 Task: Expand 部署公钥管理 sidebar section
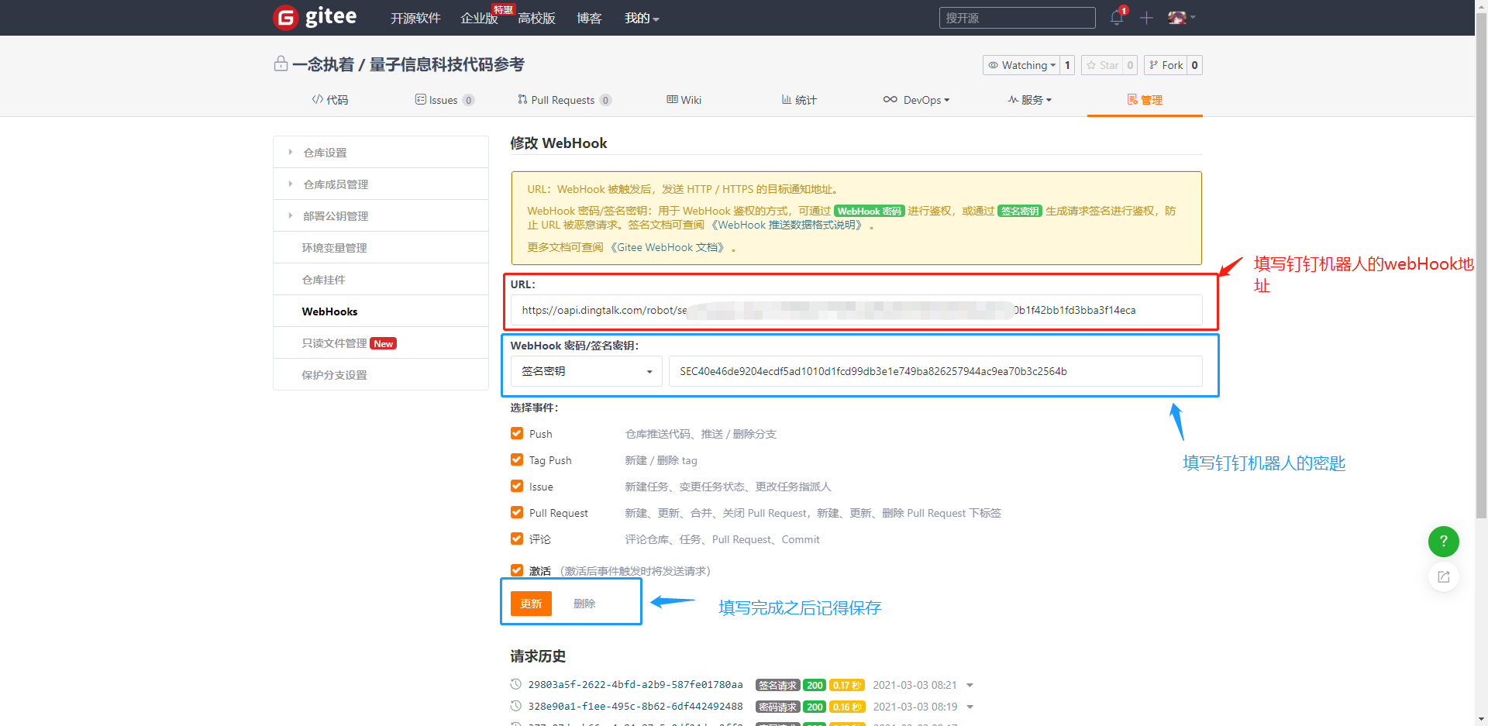click(x=381, y=216)
